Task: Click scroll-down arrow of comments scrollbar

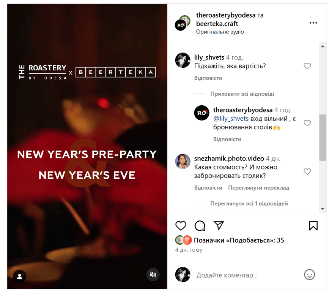Action: tap(323, 209)
